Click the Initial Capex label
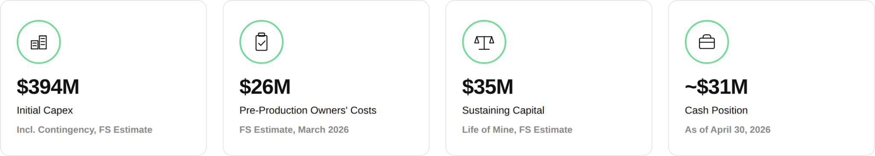 pyautogui.click(x=45, y=111)
